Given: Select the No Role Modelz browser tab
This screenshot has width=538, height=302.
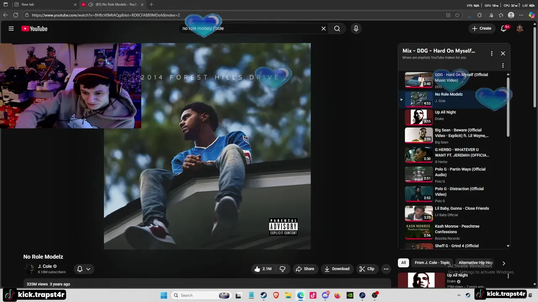Looking at the screenshot, I should (112, 5).
